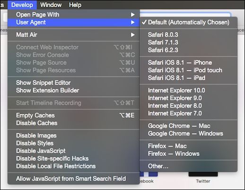This screenshot has height=190, width=245.
Task: Pick Internet Explorer 10.0 user agent
Action: point(188,90)
